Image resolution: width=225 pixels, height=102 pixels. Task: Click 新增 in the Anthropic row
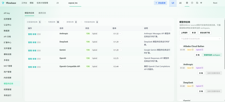tap(34, 34)
